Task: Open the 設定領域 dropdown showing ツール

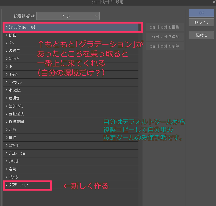Action: (68, 16)
